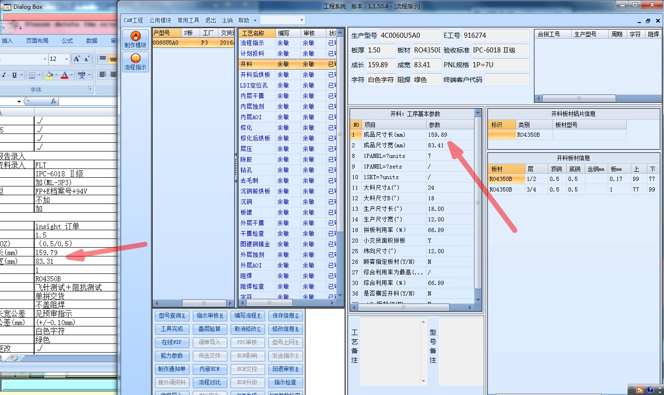Expand underline style dropdown arrow

tap(21, 75)
